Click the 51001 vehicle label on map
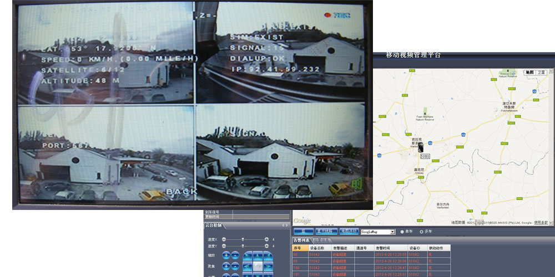 tap(425, 156)
